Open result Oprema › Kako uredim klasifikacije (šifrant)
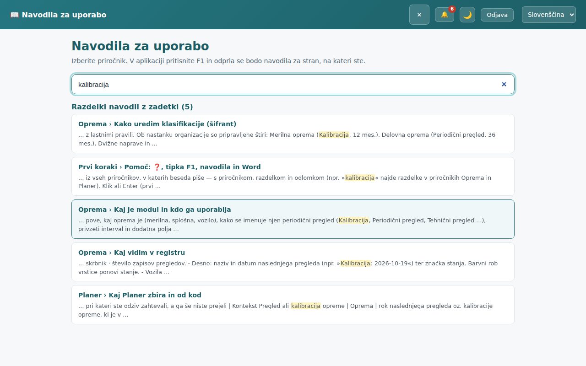 click(293, 134)
